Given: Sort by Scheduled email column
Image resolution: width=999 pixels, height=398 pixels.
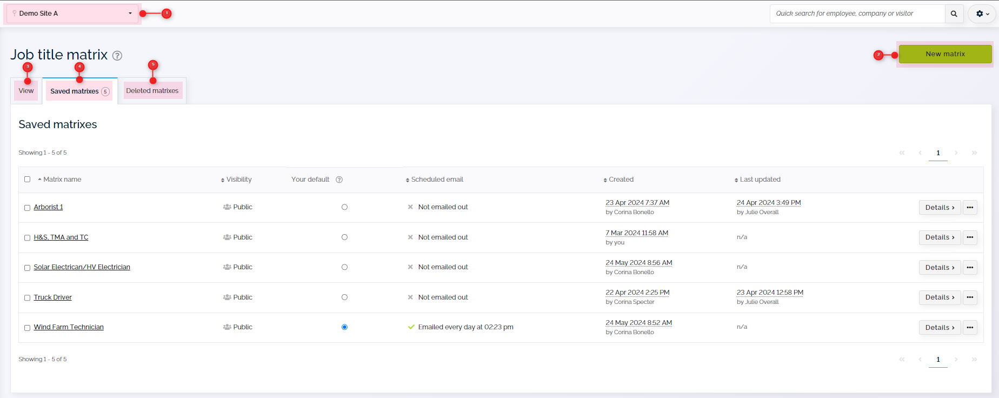Looking at the screenshot, I should click(x=437, y=180).
